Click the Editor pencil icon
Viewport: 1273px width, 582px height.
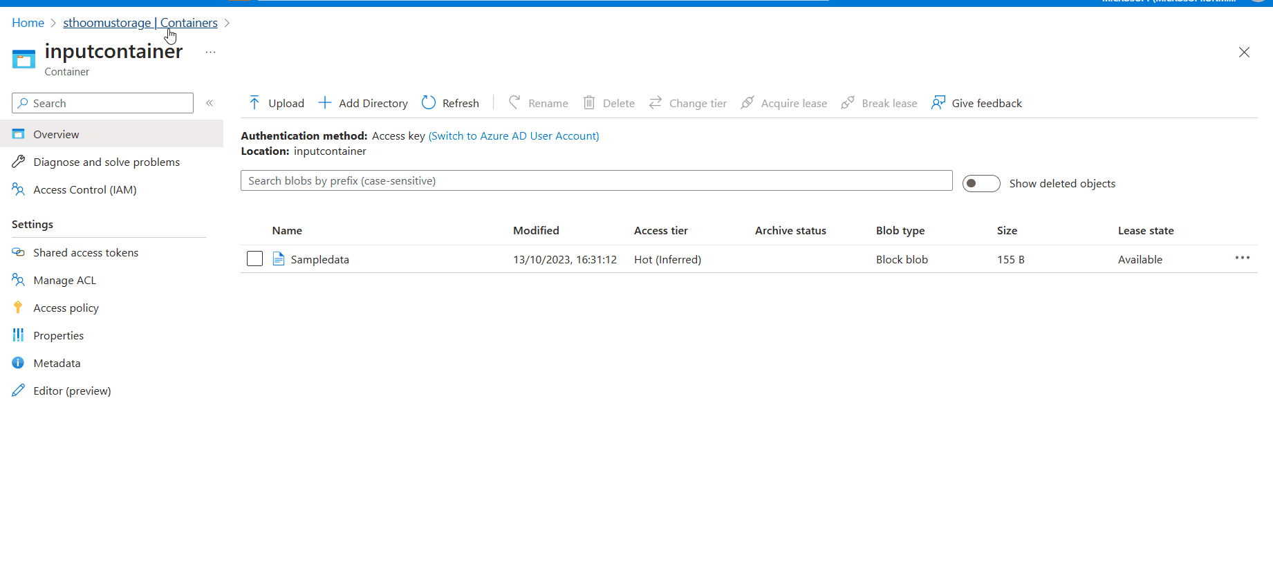coord(19,391)
